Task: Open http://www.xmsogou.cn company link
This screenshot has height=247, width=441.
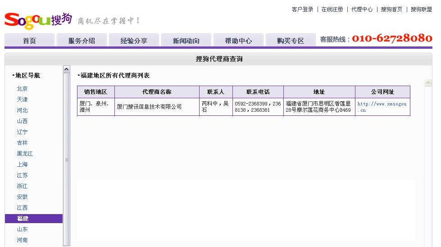Action: point(382,107)
